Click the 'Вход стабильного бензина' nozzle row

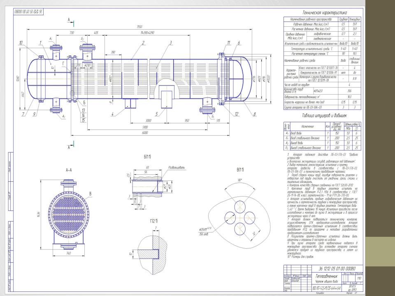[x=323, y=138]
